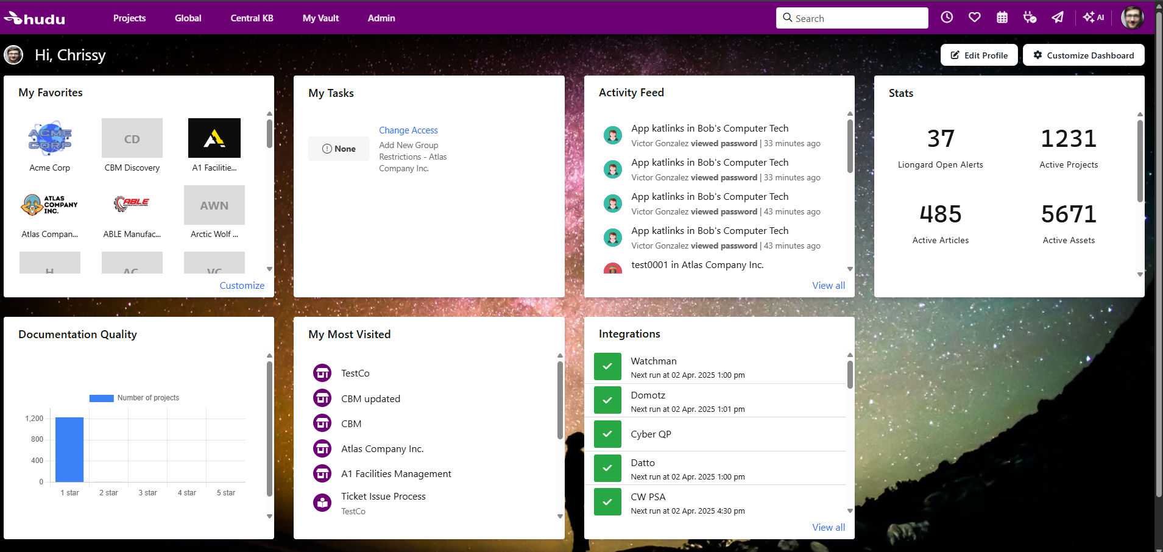Open Central KB menu item
Screen dimensions: 1163x552
coord(252,18)
